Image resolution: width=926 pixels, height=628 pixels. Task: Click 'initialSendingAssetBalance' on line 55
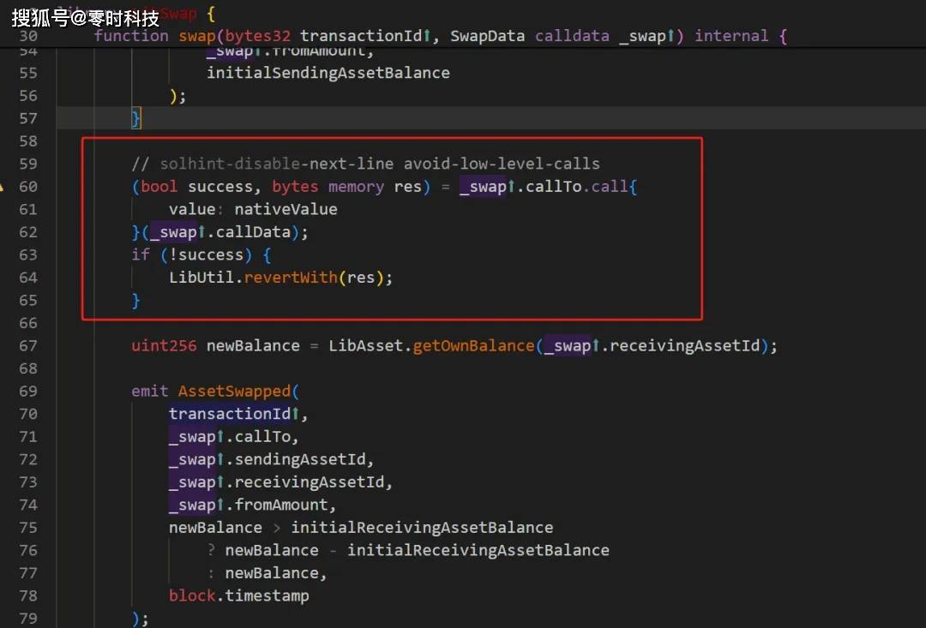point(328,73)
